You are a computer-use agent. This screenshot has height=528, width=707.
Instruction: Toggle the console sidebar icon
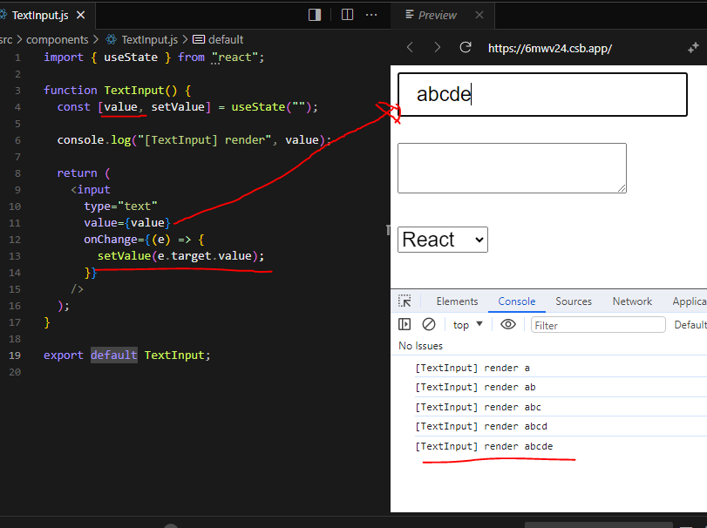(x=404, y=324)
